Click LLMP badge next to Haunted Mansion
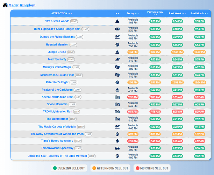Viewport: 214px width, 175px height. coord(73,45)
